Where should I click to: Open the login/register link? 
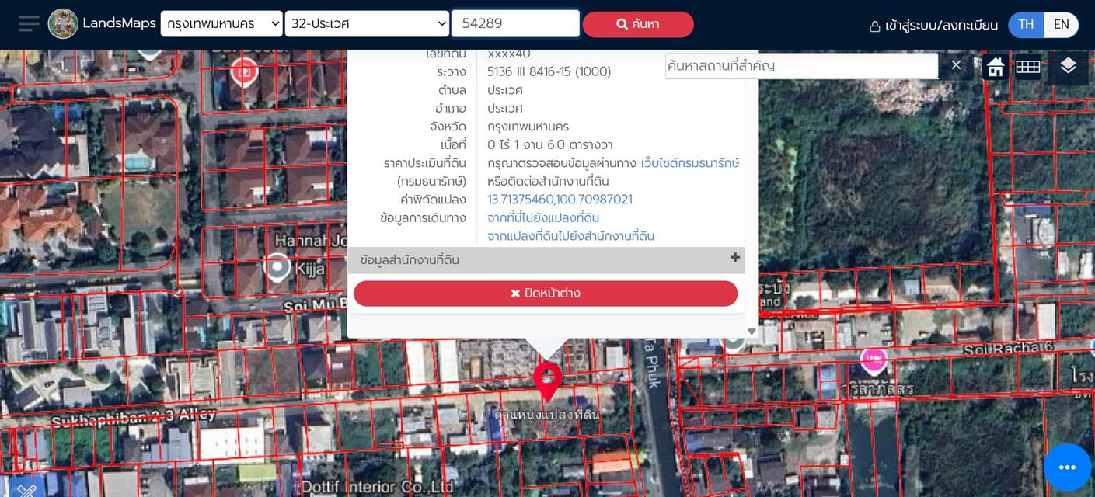(933, 26)
